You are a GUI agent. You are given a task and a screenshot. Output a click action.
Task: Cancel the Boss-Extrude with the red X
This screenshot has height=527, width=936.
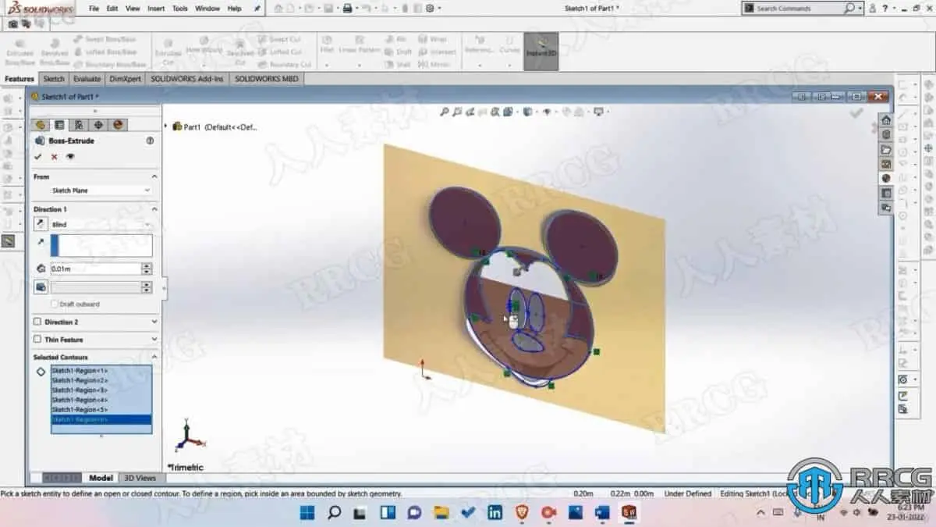[x=55, y=157]
